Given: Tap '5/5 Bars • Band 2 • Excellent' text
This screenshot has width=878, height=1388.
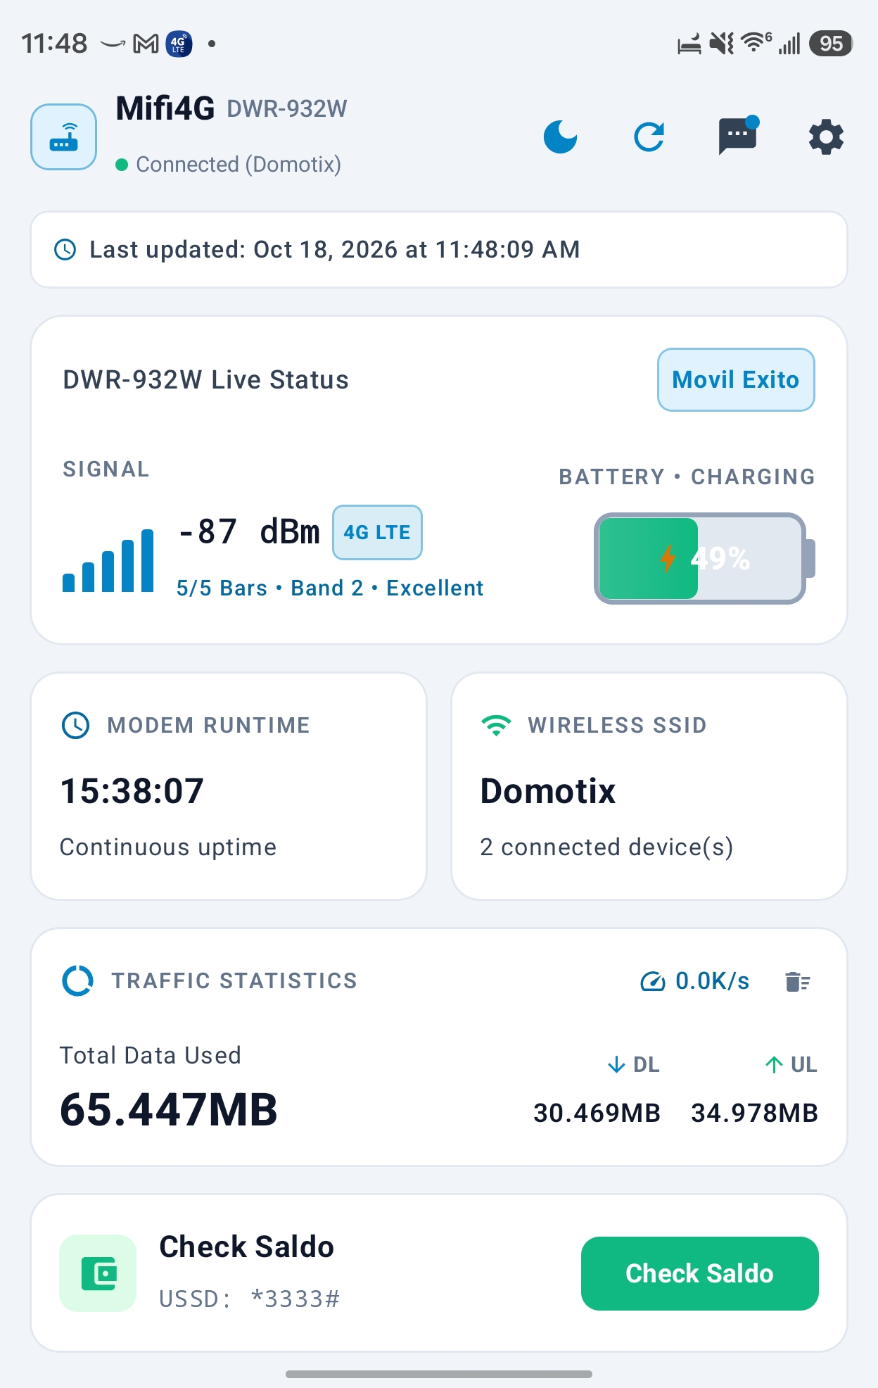Looking at the screenshot, I should 330,588.
